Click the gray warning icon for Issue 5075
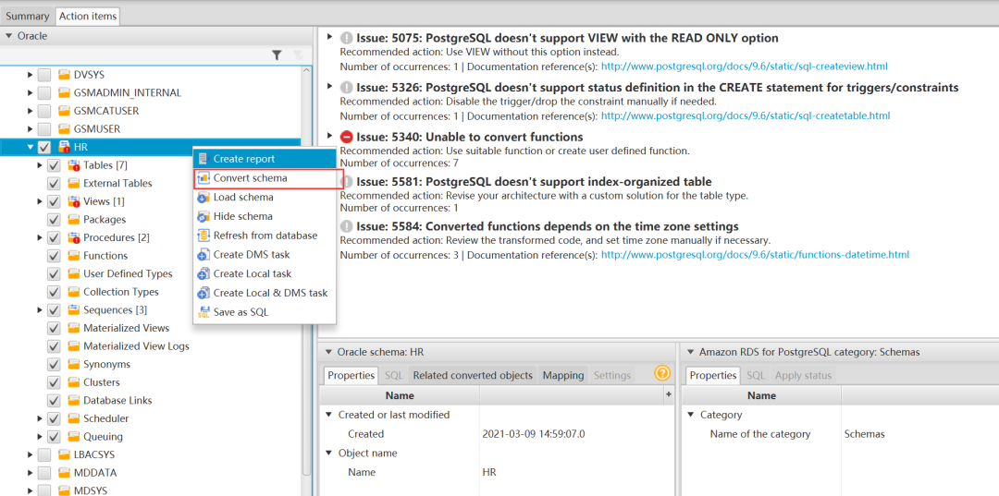999x496 pixels. (347, 38)
